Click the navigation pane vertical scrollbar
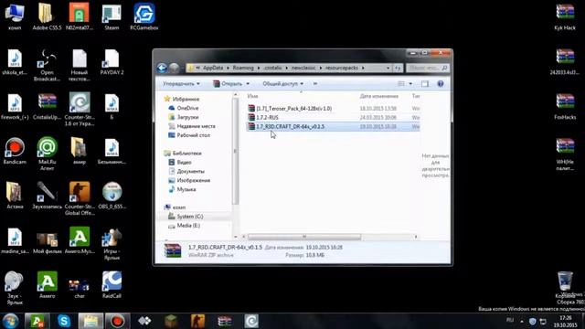This screenshot has height=329, width=585. (x=235, y=151)
